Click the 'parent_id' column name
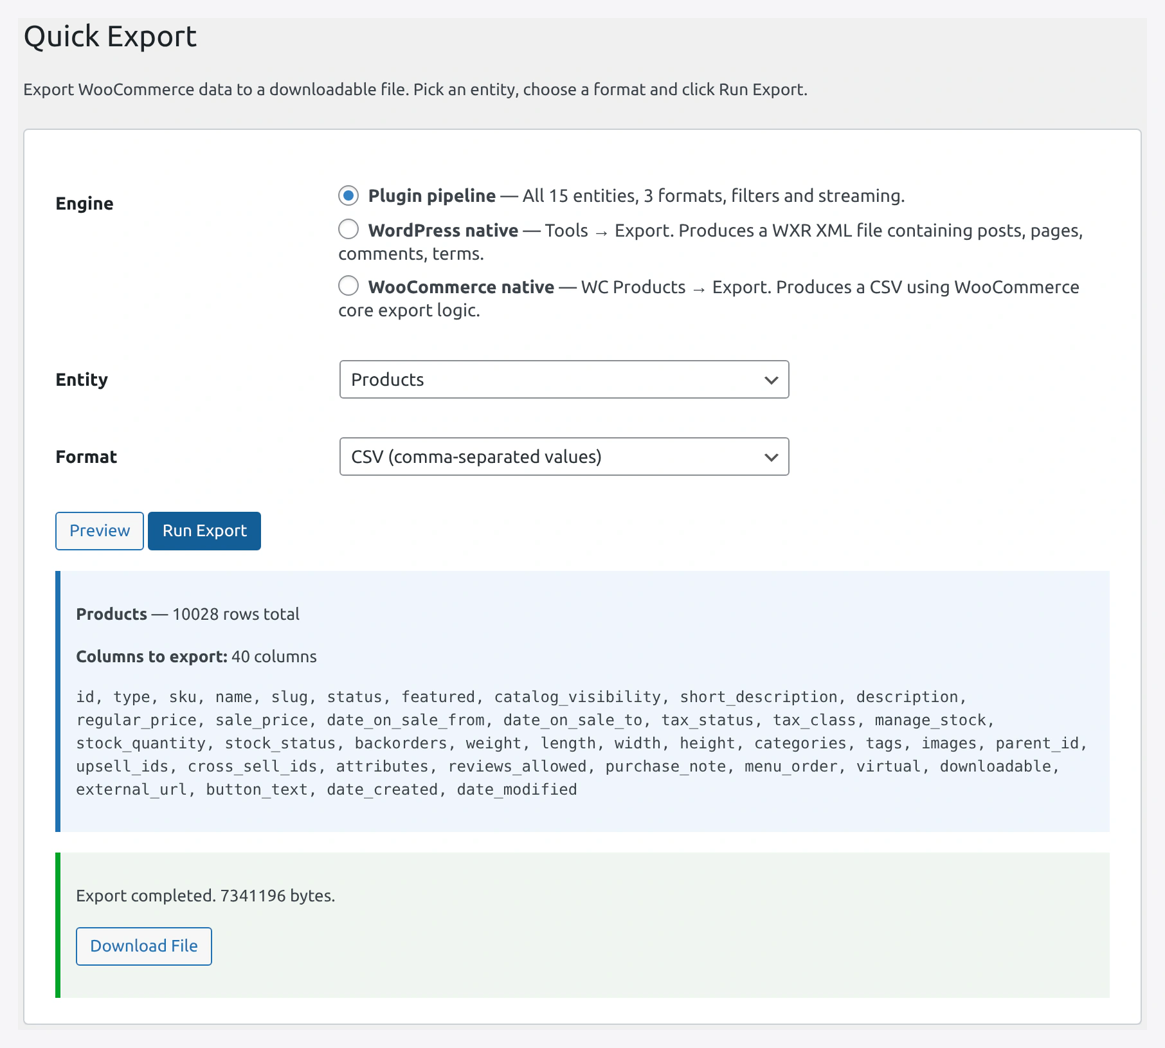1165x1048 pixels. click(1037, 743)
